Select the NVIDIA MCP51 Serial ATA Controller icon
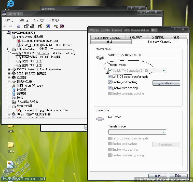The image size is (193, 182). [x=19, y=53]
